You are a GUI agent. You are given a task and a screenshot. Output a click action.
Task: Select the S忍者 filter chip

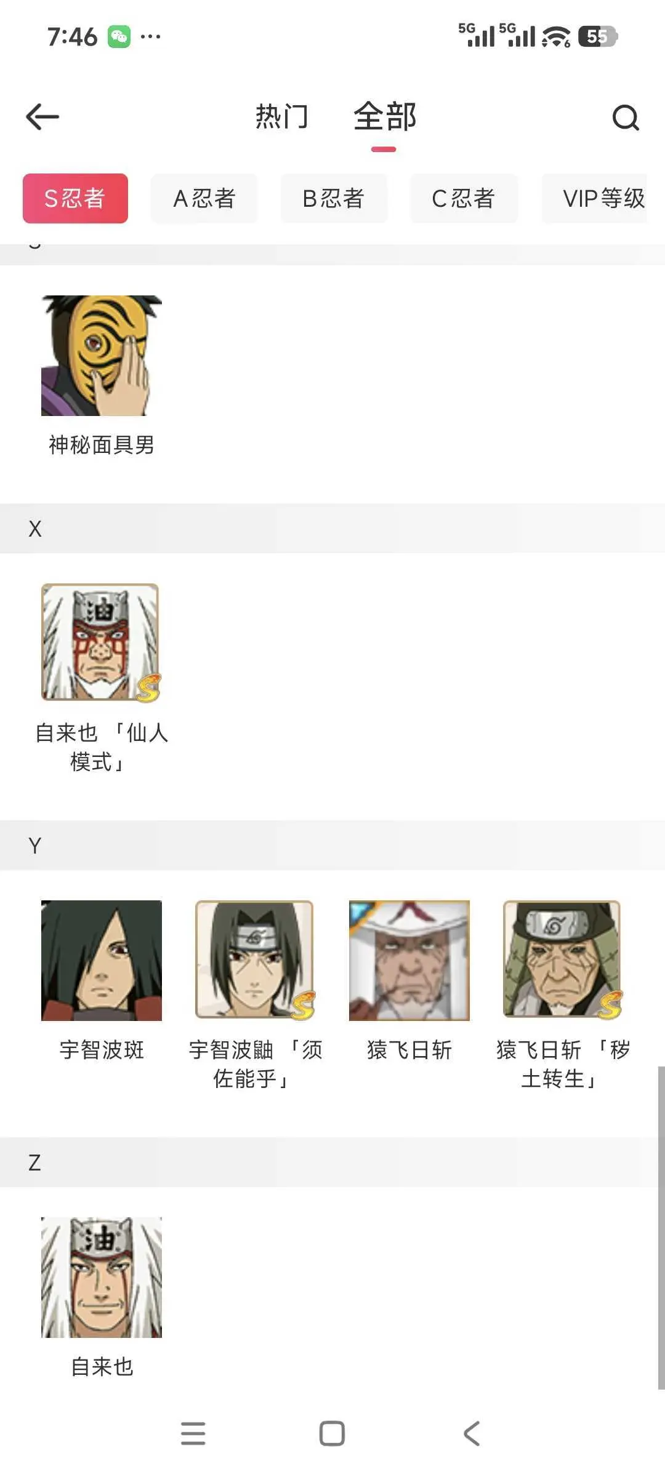(x=75, y=198)
